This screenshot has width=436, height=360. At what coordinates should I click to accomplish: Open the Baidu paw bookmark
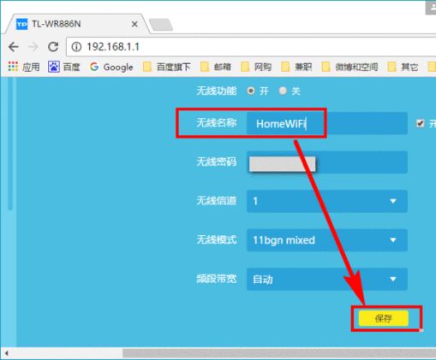(x=54, y=67)
